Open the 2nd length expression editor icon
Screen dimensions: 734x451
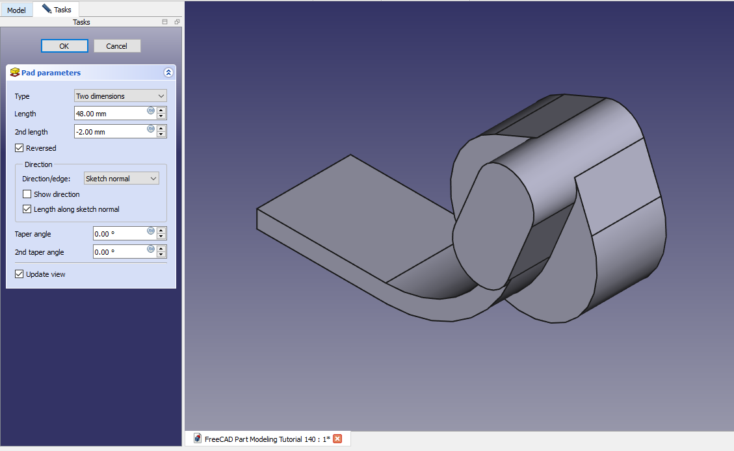pyautogui.click(x=151, y=129)
